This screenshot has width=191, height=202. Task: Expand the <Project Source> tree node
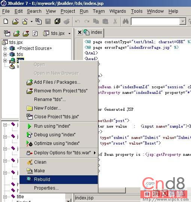(x=5, y=48)
